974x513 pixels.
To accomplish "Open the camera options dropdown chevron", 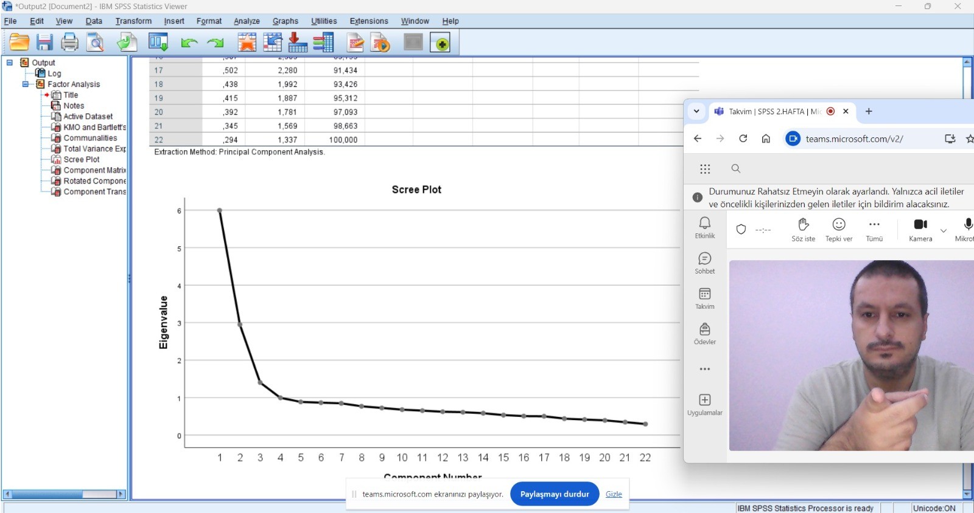I will tap(944, 231).
